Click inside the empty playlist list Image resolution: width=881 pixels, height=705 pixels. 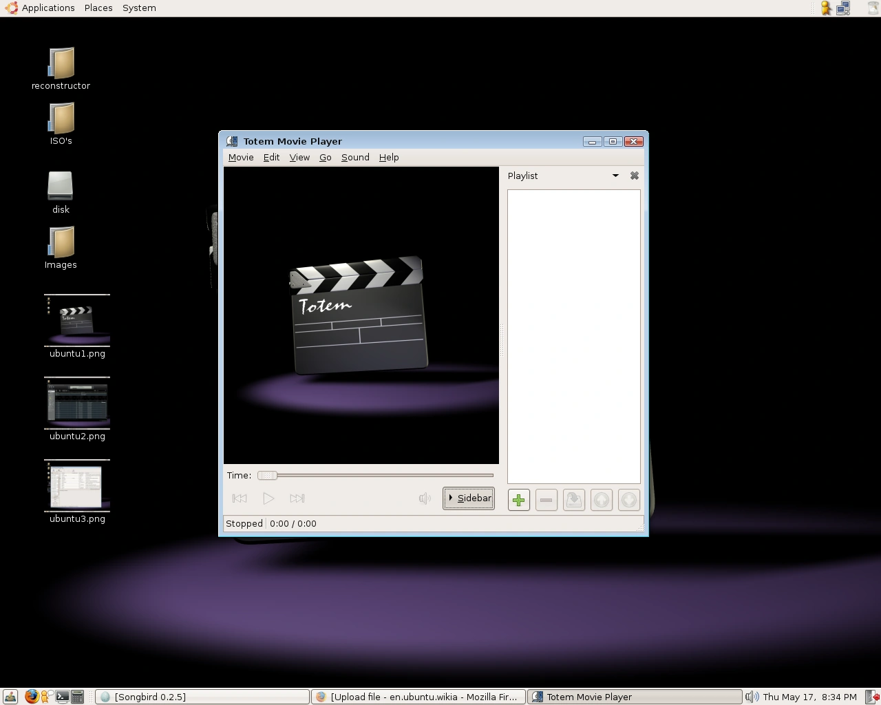pos(574,337)
